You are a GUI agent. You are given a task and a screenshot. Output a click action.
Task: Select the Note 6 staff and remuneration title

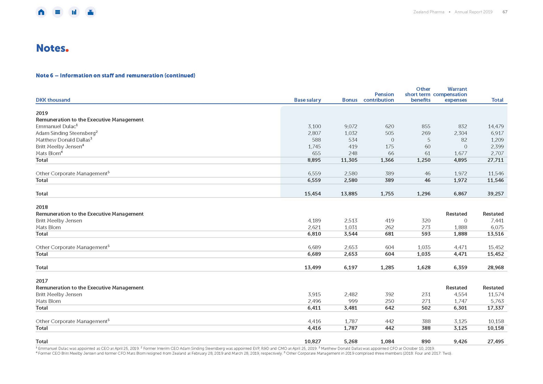(x=116, y=76)
